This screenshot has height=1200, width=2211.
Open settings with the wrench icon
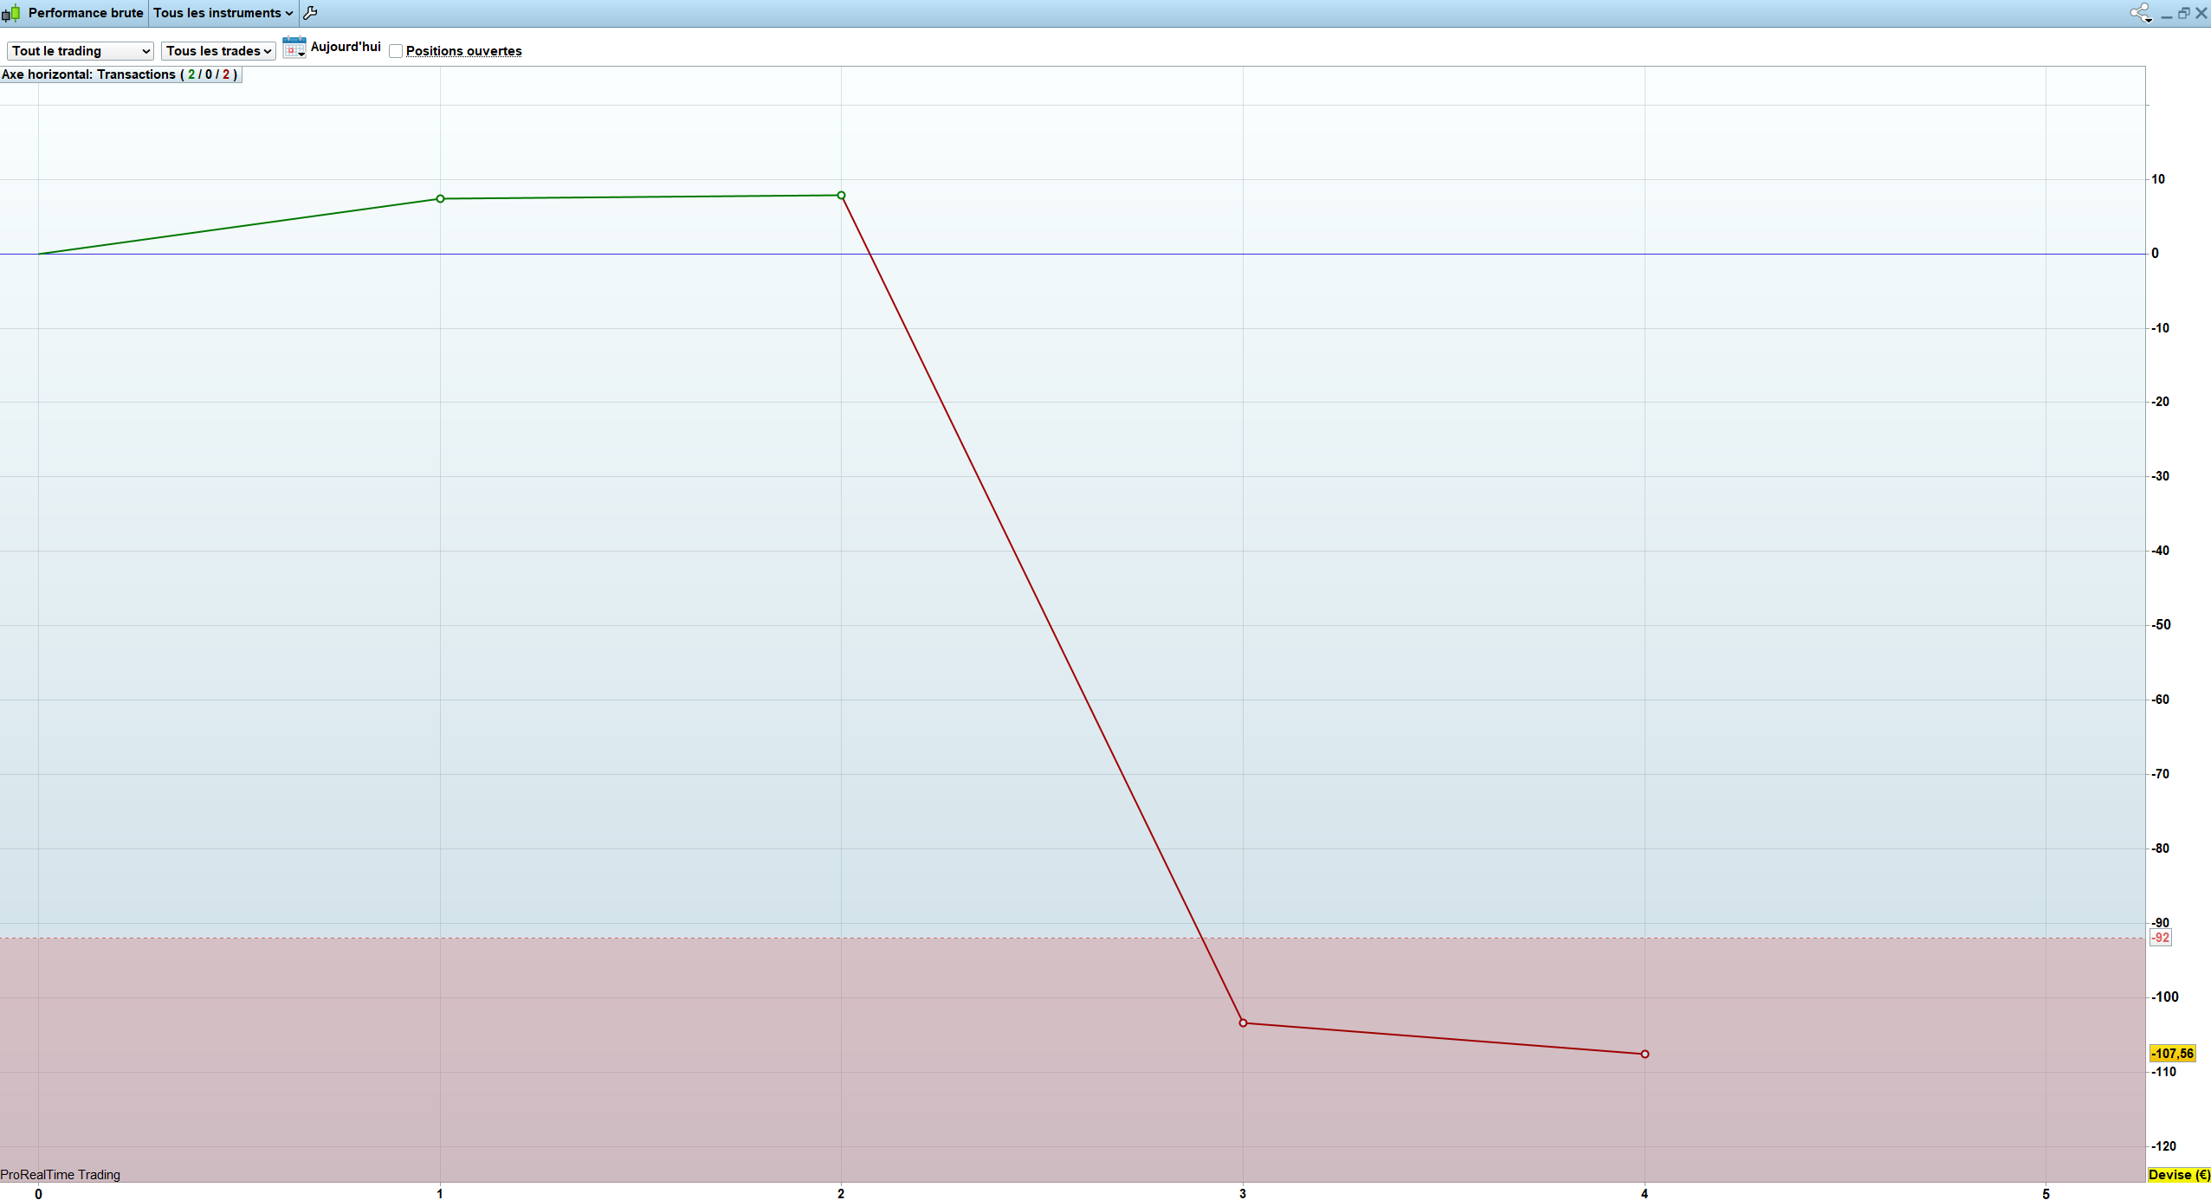[310, 13]
